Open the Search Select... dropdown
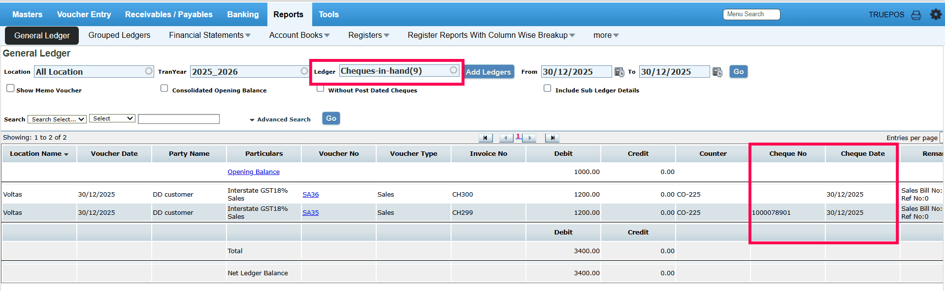Screen dimensions: 945x291 click(57, 119)
